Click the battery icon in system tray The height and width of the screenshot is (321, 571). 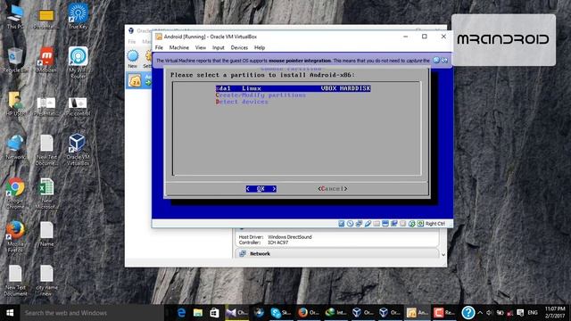pyautogui.click(x=500, y=313)
